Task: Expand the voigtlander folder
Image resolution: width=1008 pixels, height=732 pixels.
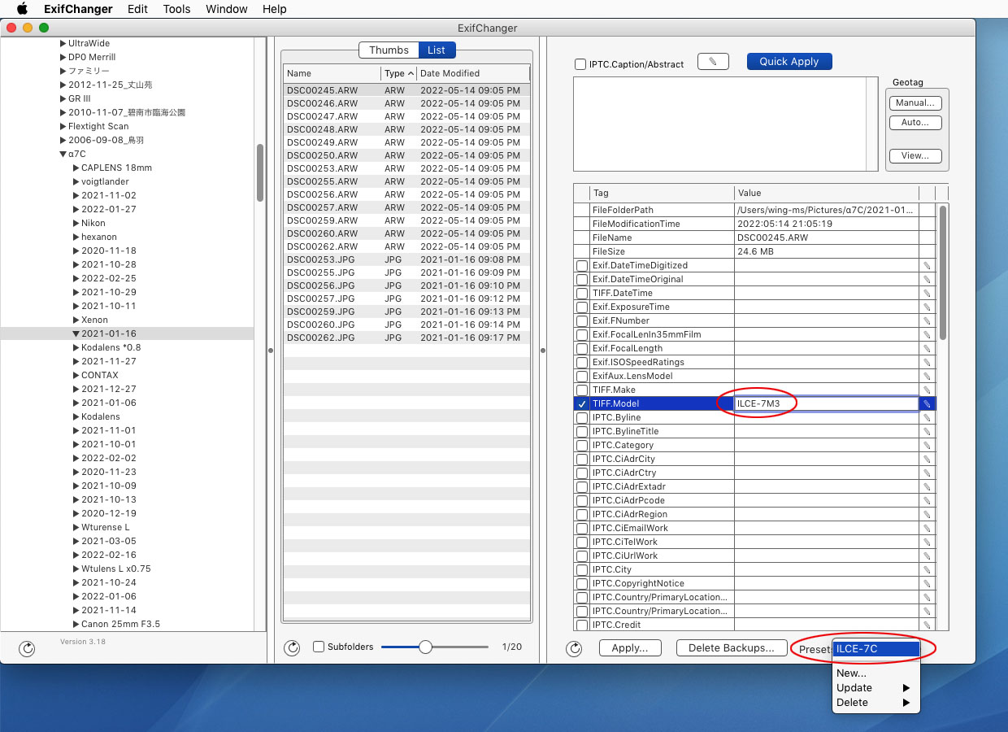Action: pyautogui.click(x=76, y=181)
